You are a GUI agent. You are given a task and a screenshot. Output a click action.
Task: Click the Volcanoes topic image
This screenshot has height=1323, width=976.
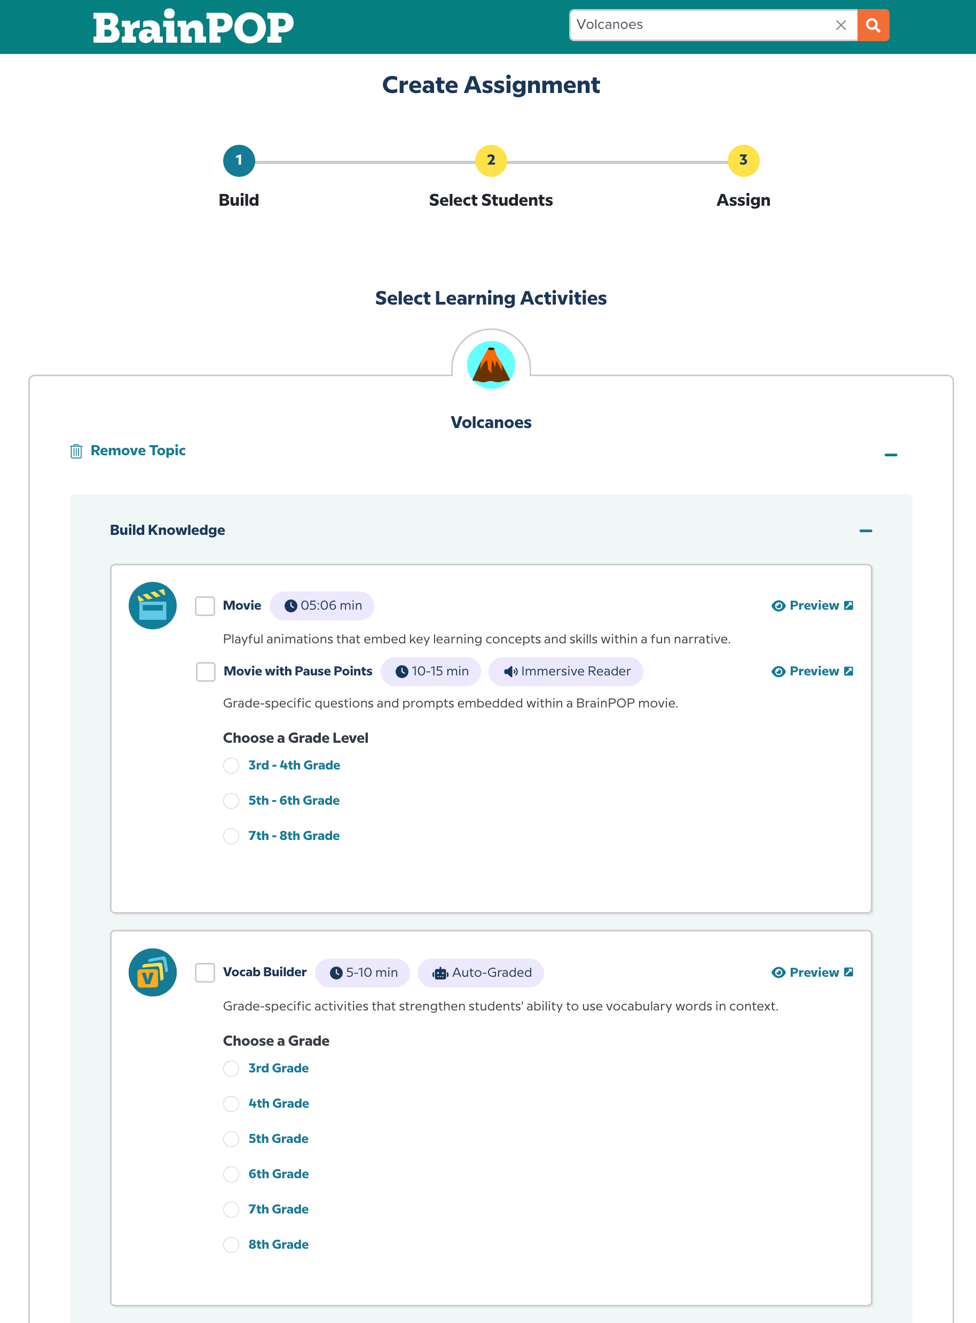click(x=490, y=365)
